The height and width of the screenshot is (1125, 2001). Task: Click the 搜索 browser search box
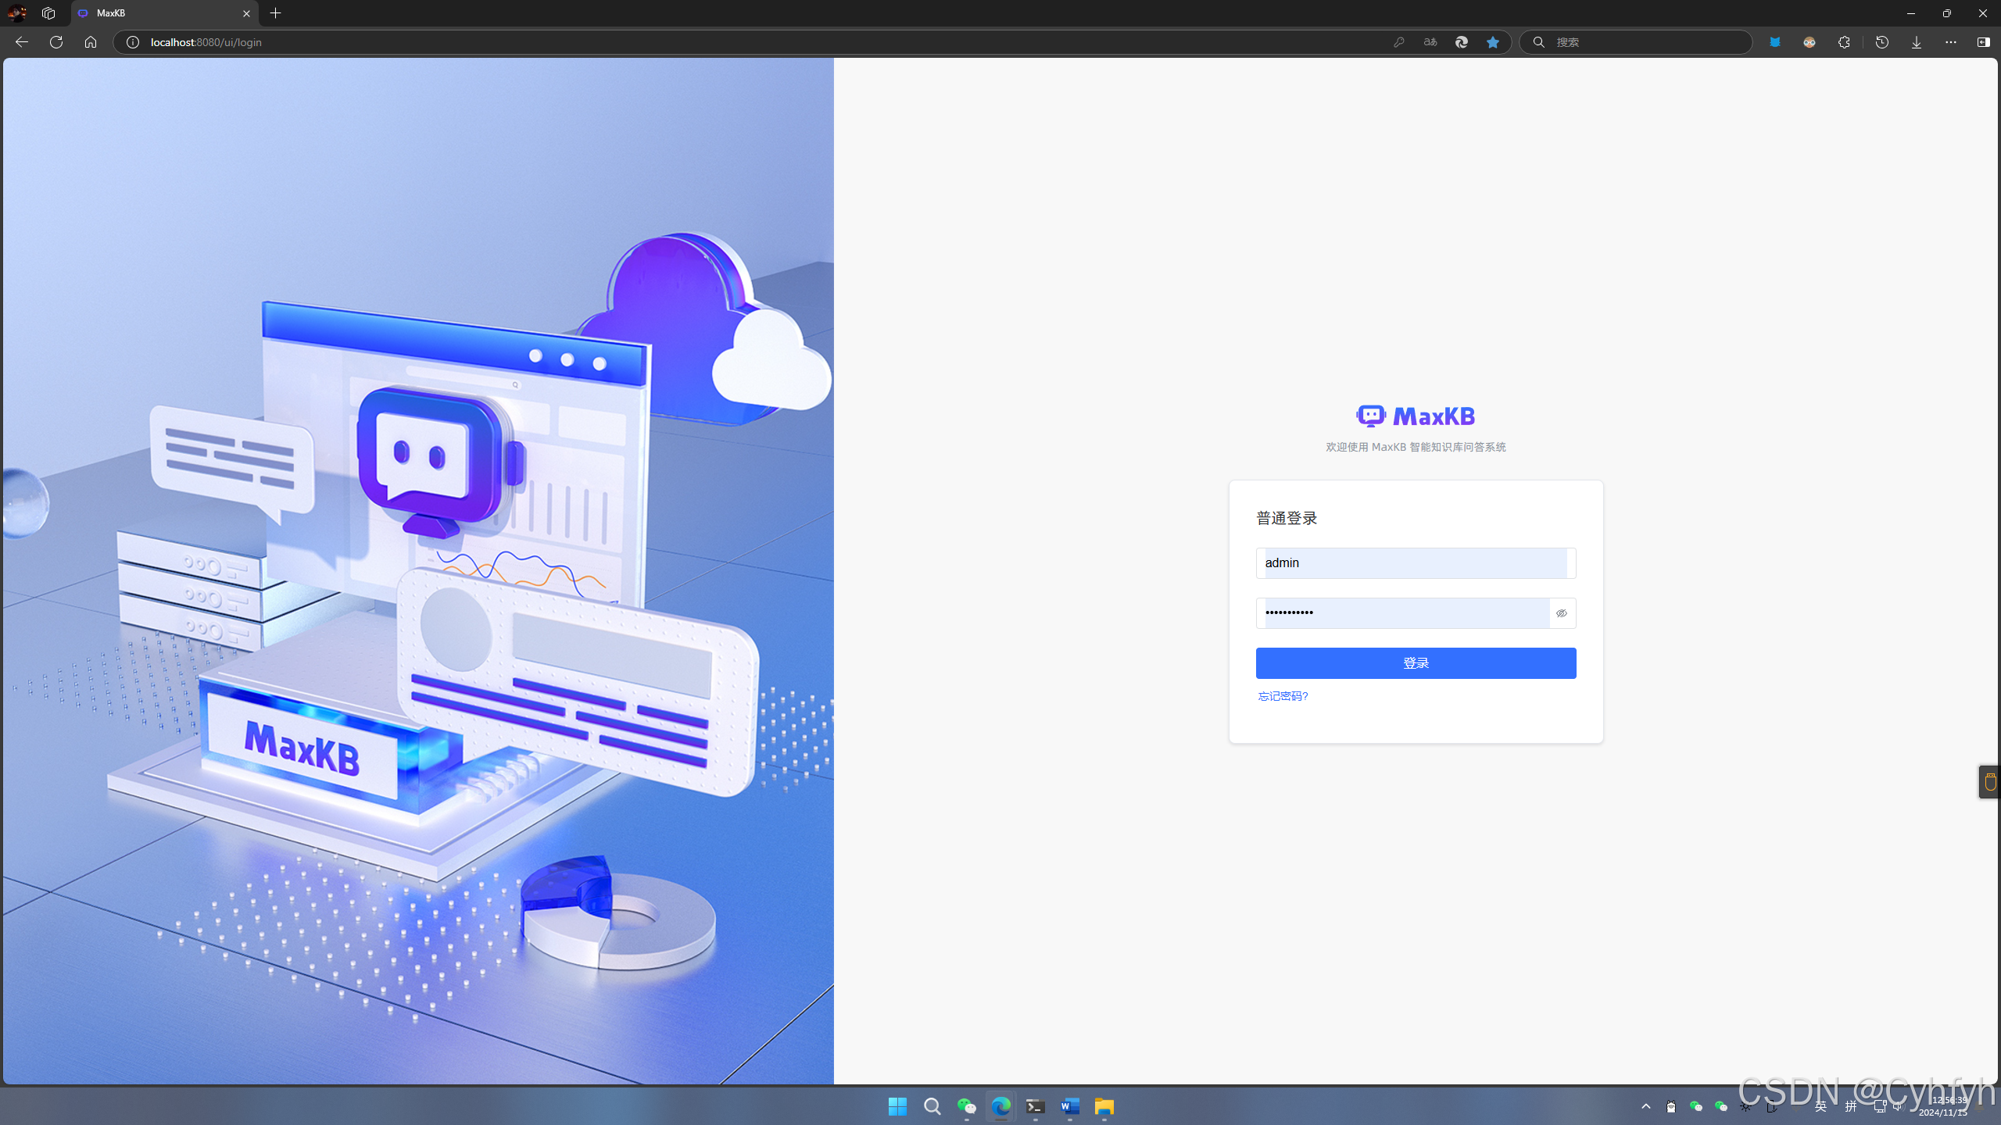pyautogui.click(x=1636, y=42)
